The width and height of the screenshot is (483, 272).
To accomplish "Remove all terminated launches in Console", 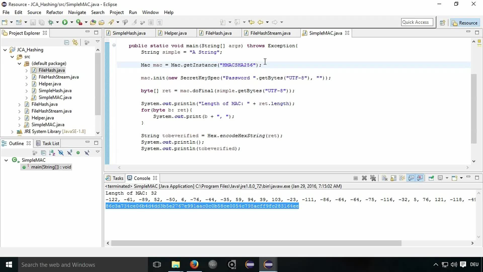I will coord(373,178).
